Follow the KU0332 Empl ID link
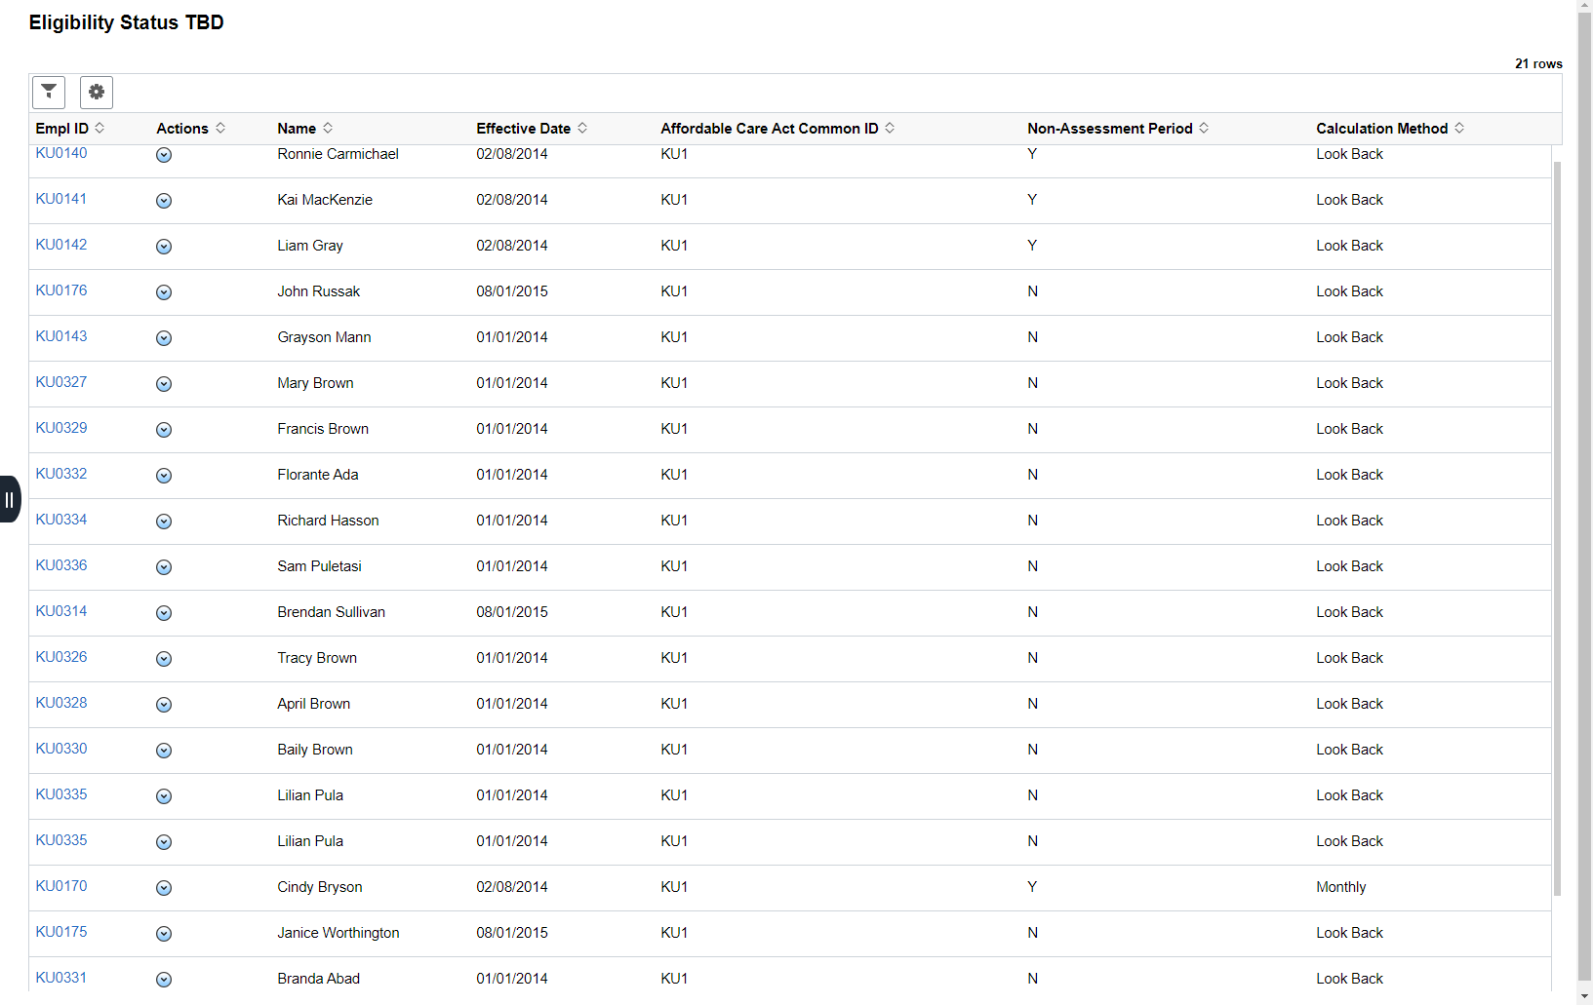 pos(61,474)
